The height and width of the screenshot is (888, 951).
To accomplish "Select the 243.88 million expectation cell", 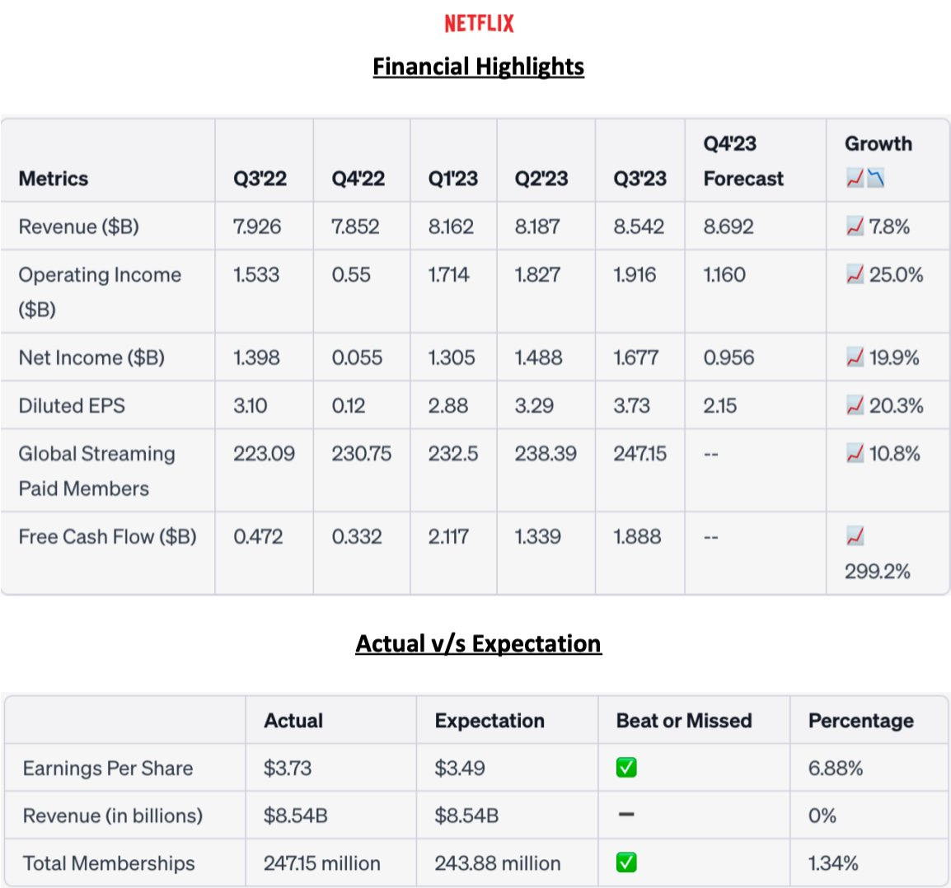I will pyautogui.click(x=497, y=863).
